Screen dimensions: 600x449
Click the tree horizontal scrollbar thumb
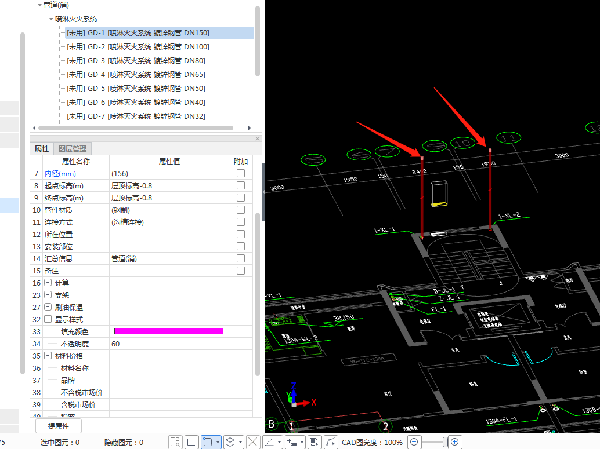click(x=136, y=128)
